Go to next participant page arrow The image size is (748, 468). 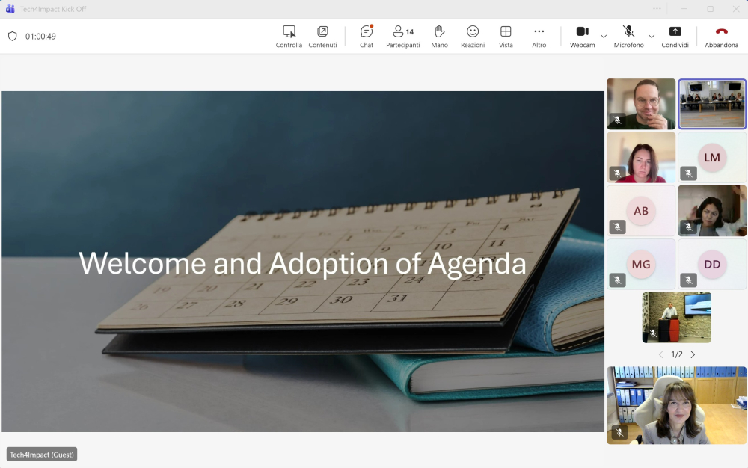coord(693,354)
